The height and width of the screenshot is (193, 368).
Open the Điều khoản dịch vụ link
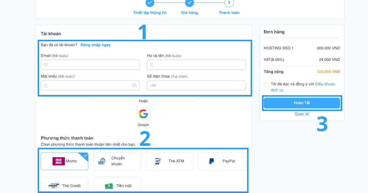point(325,84)
